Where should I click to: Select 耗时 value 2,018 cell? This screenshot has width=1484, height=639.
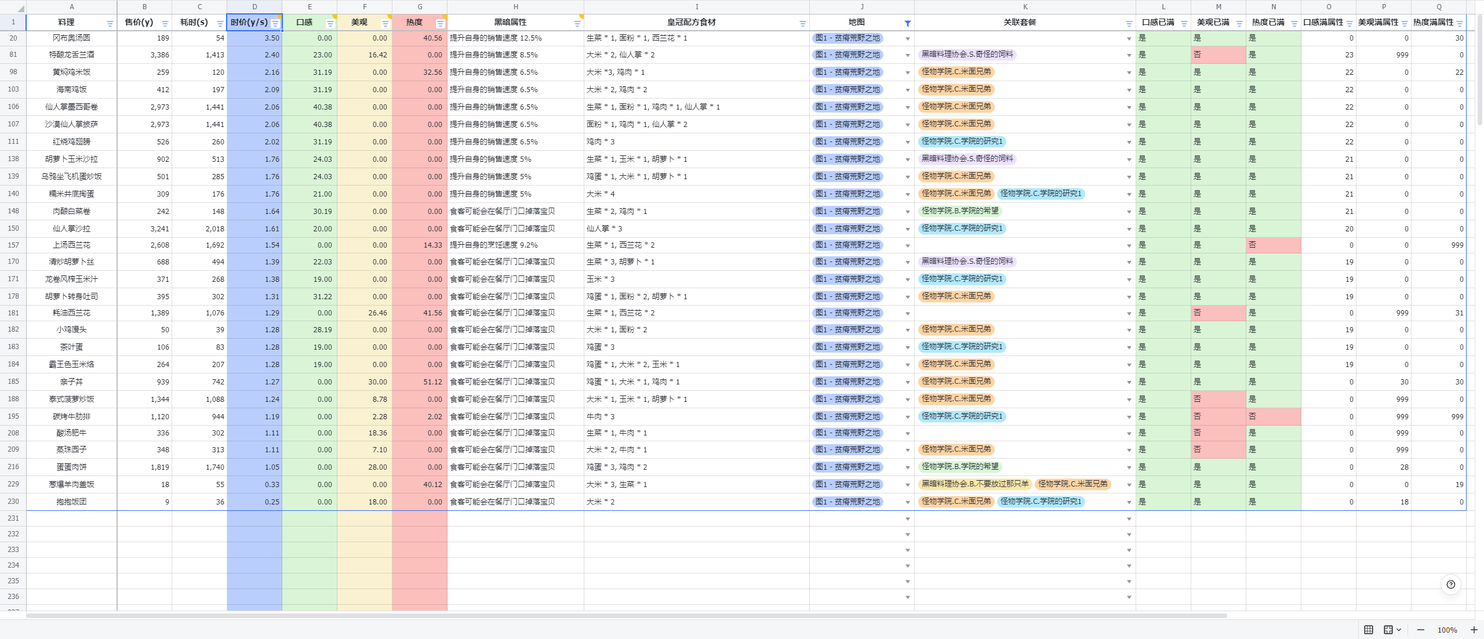(199, 229)
